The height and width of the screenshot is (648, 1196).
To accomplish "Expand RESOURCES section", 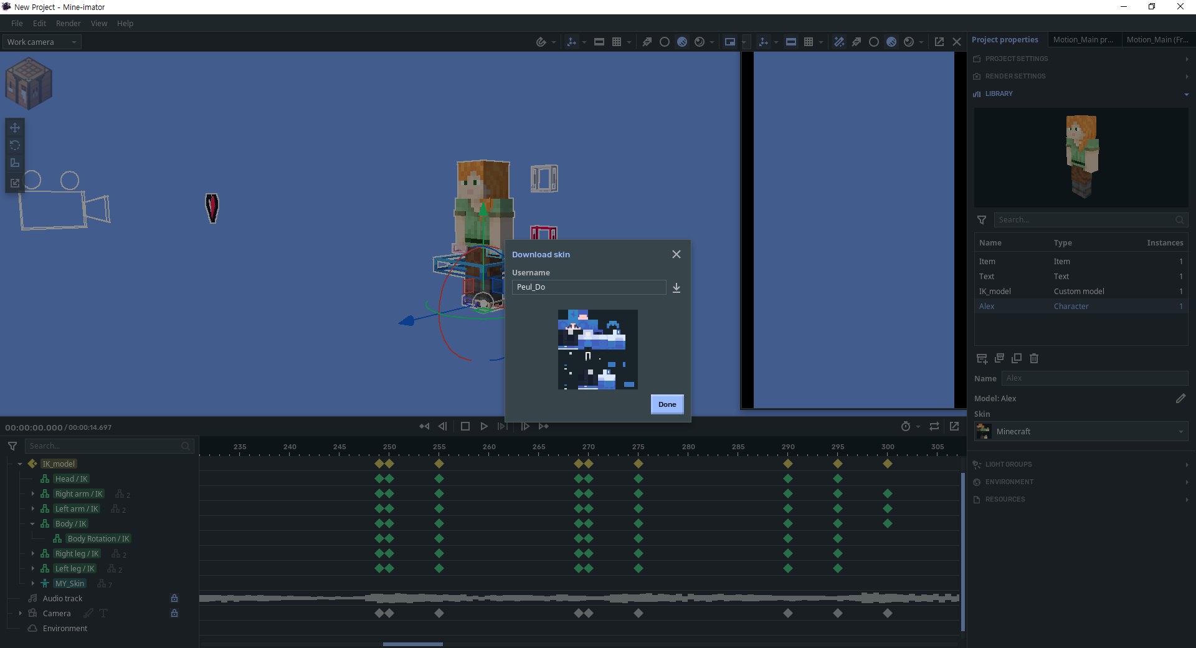I will (1081, 499).
